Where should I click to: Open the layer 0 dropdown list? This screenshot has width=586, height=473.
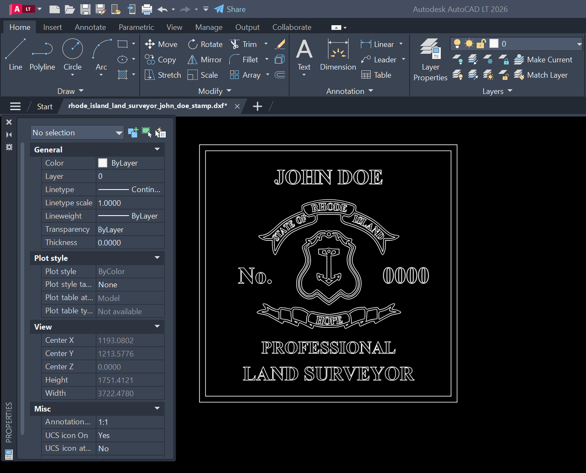[x=579, y=44]
